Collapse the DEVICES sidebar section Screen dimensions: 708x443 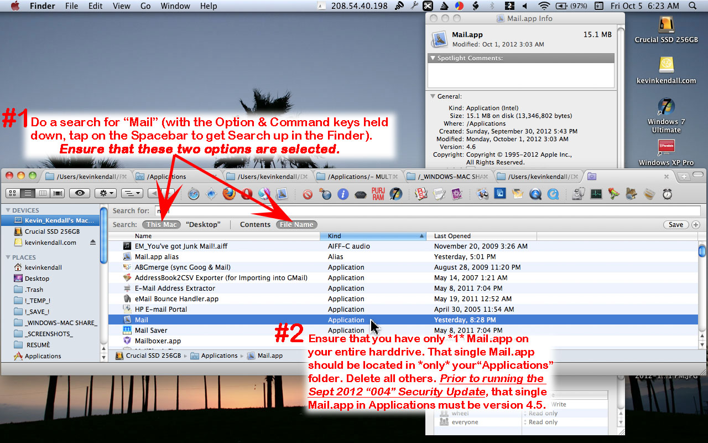[8, 210]
